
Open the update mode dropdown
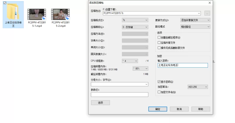(x=195, y=20)
